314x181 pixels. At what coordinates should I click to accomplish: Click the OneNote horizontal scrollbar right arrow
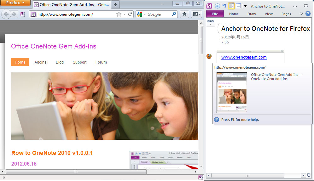click(303, 176)
